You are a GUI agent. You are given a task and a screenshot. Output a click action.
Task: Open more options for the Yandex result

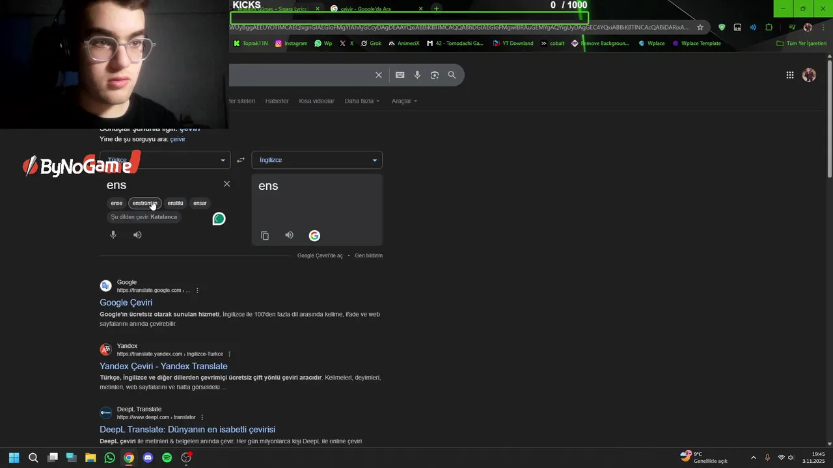tap(229, 354)
